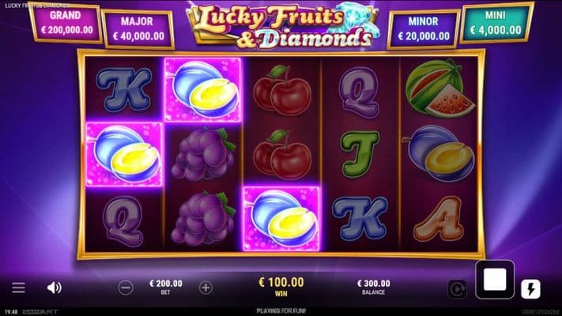Screen dimensions: 562x316
Task: Open the hamburger menu
Action: tap(18, 288)
